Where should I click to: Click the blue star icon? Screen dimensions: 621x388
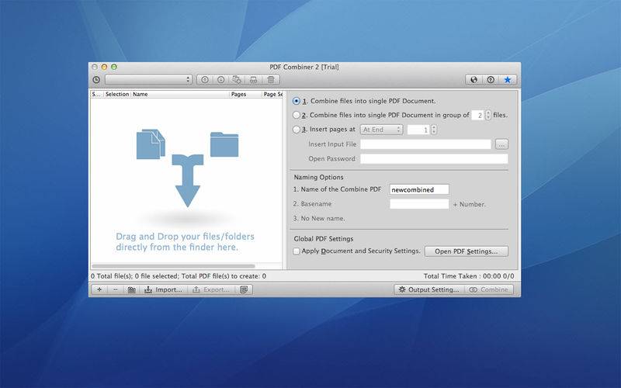[508, 80]
